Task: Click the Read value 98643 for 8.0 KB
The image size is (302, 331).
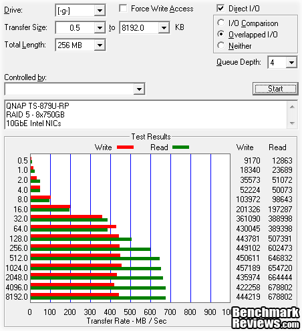Action: click(282, 200)
